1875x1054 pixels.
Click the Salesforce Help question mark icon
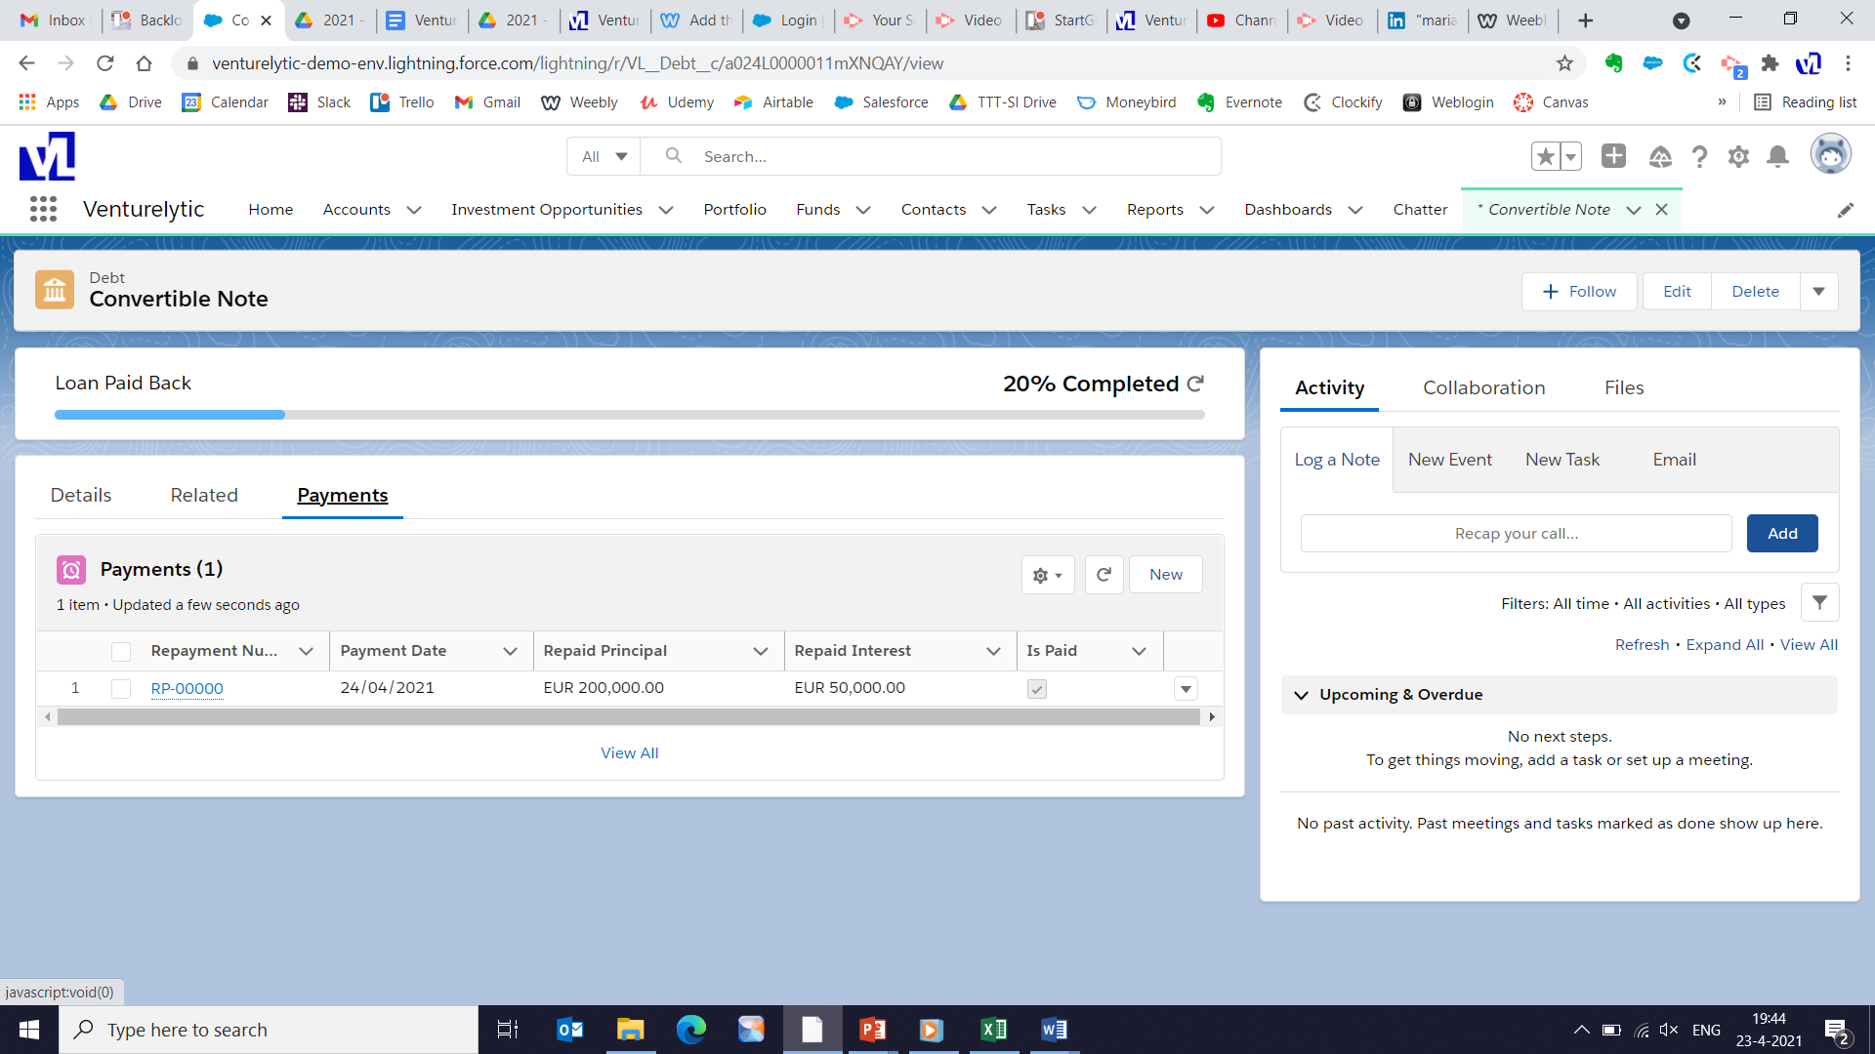point(1699,156)
